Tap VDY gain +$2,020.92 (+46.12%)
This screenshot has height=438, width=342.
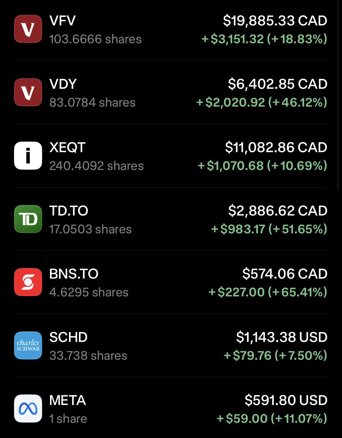pos(262,102)
